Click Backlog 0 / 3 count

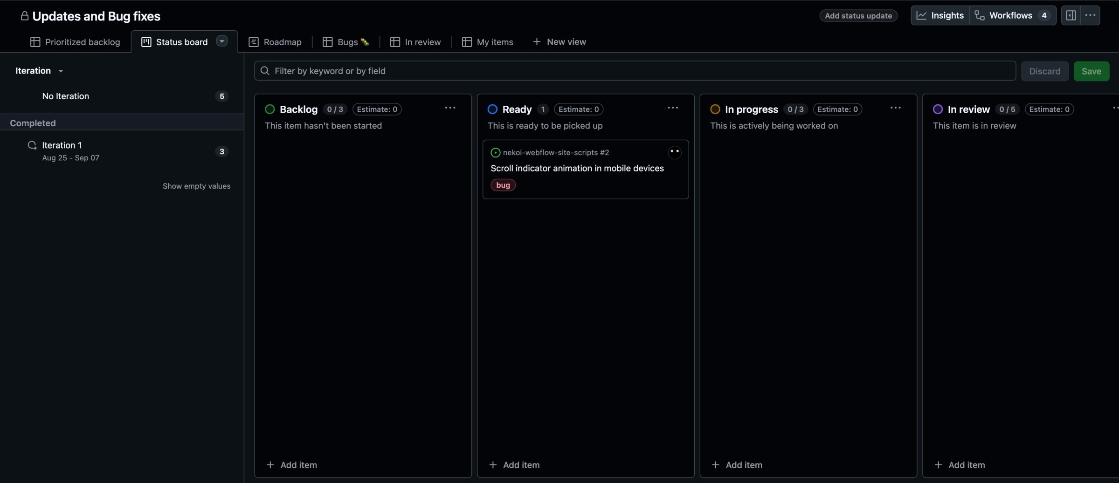click(x=335, y=109)
